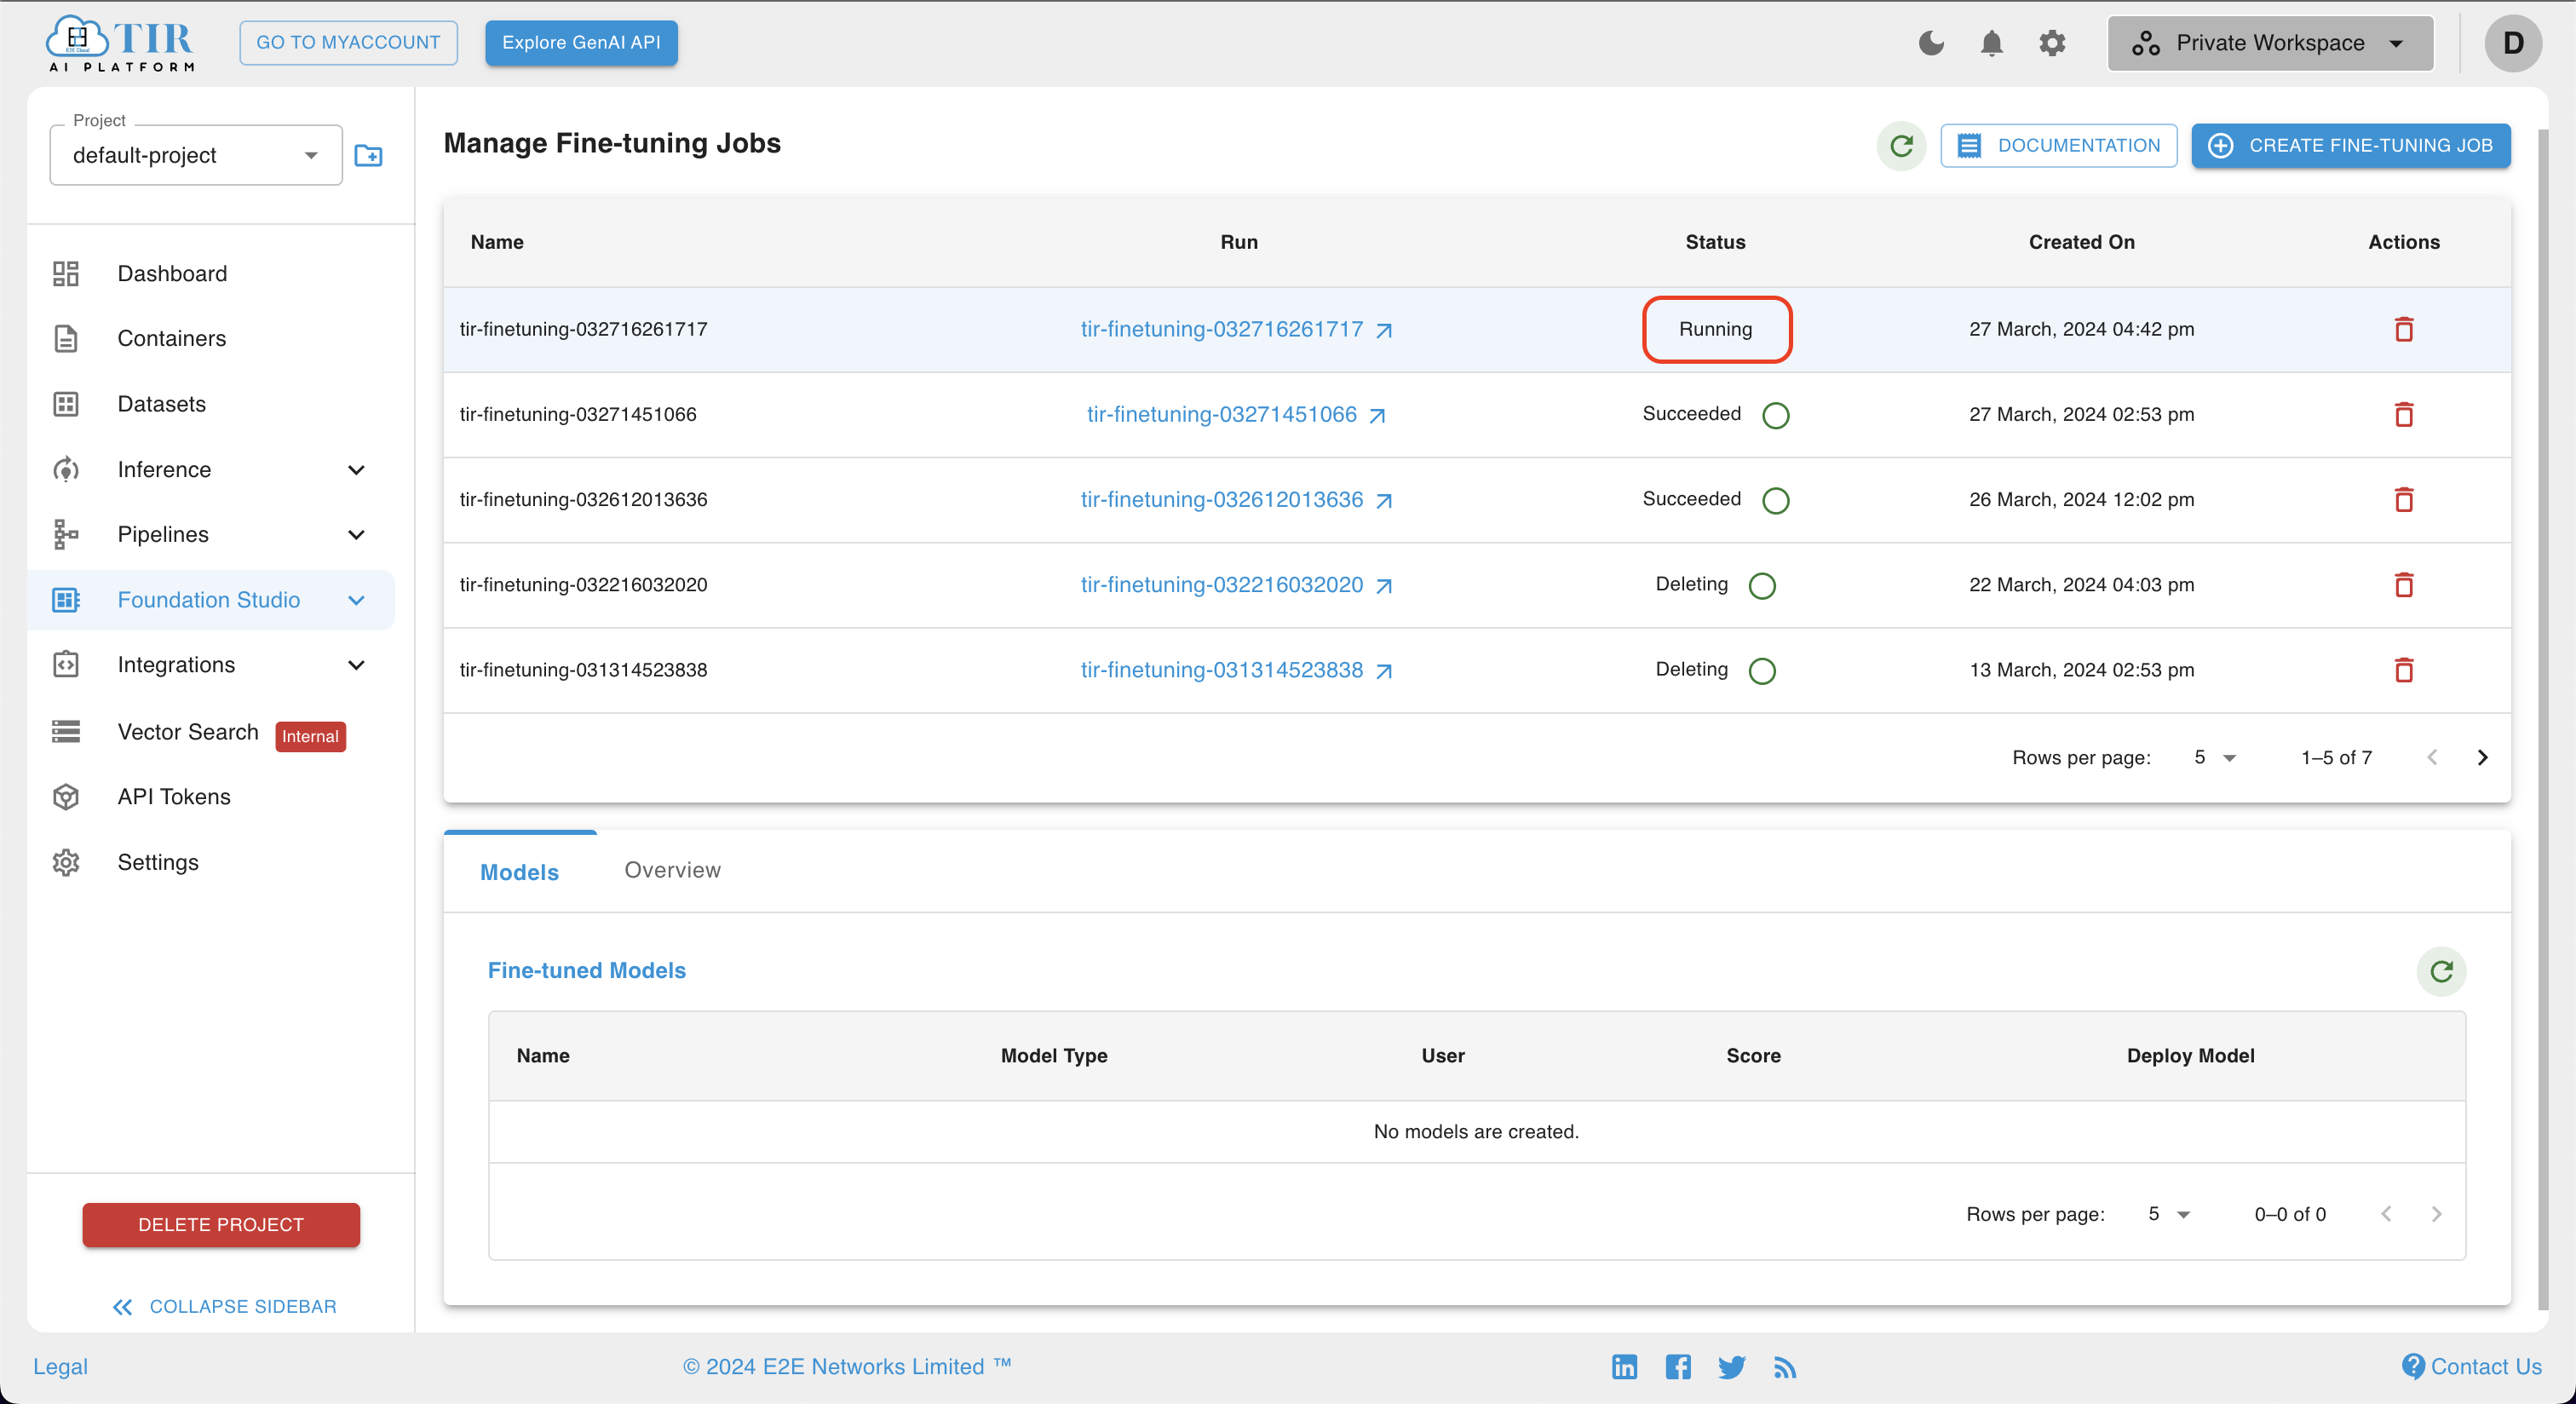Open the Twitter footer icon
The width and height of the screenshot is (2576, 1404).
coord(1731,1366)
